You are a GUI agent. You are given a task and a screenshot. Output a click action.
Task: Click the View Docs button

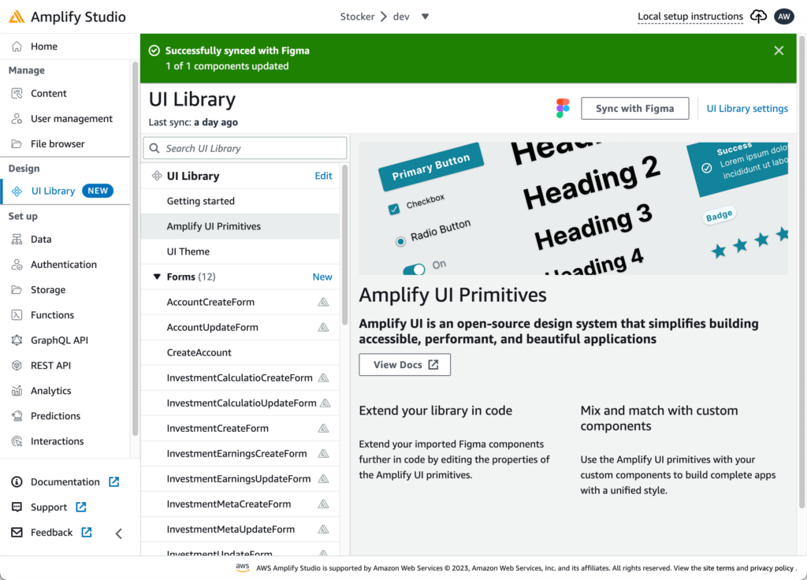[x=404, y=365]
